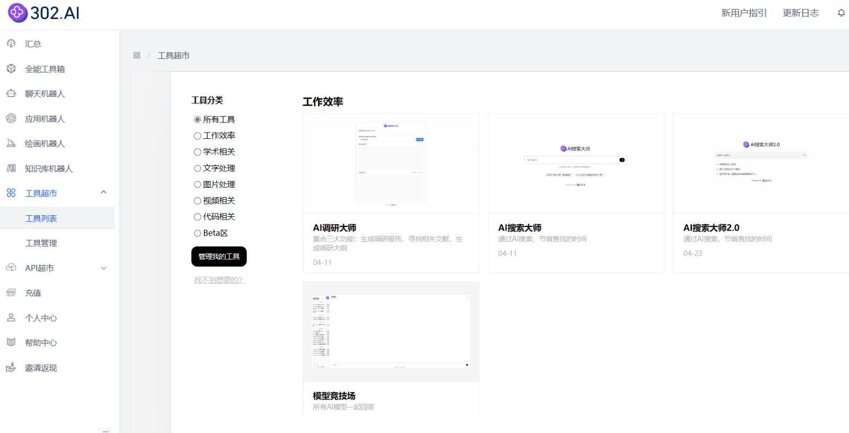Open the AI搜索大师2.0 preview thumbnail

coord(761,163)
